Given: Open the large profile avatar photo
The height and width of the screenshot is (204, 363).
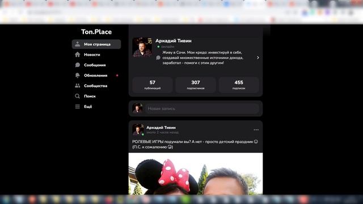Looking at the screenshot, I should [x=142, y=47].
